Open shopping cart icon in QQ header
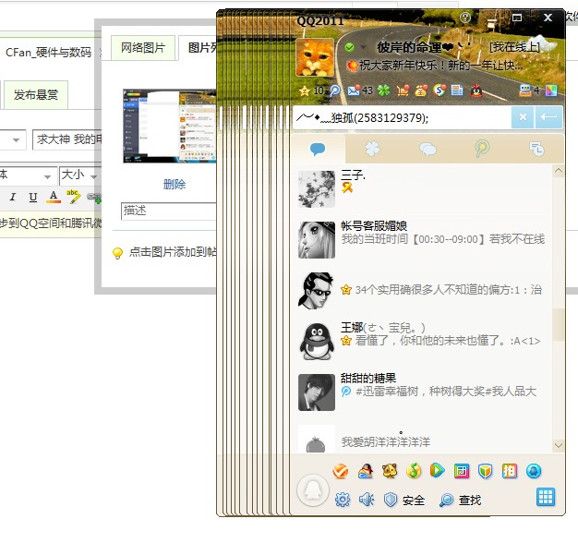 403,90
